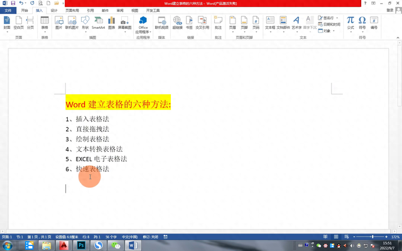The width and height of the screenshot is (402, 251).
Task: Switch to the Mailings (邮件) tab
Action: coord(105,11)
